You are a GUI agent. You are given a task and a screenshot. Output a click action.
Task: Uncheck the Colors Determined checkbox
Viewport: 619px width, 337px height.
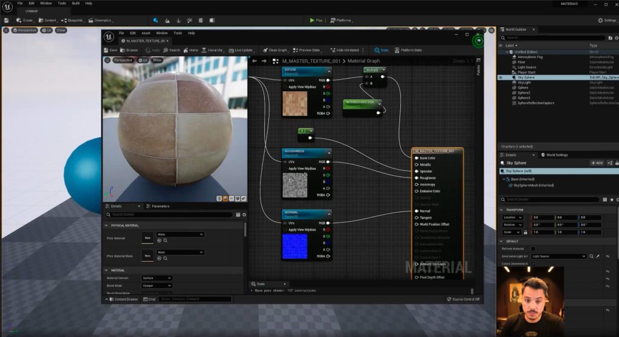(x=533, y=264)
